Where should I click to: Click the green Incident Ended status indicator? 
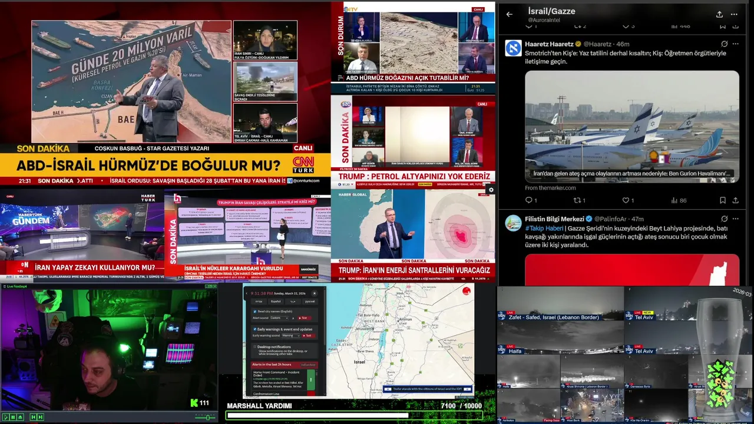(x=311, y=380)
